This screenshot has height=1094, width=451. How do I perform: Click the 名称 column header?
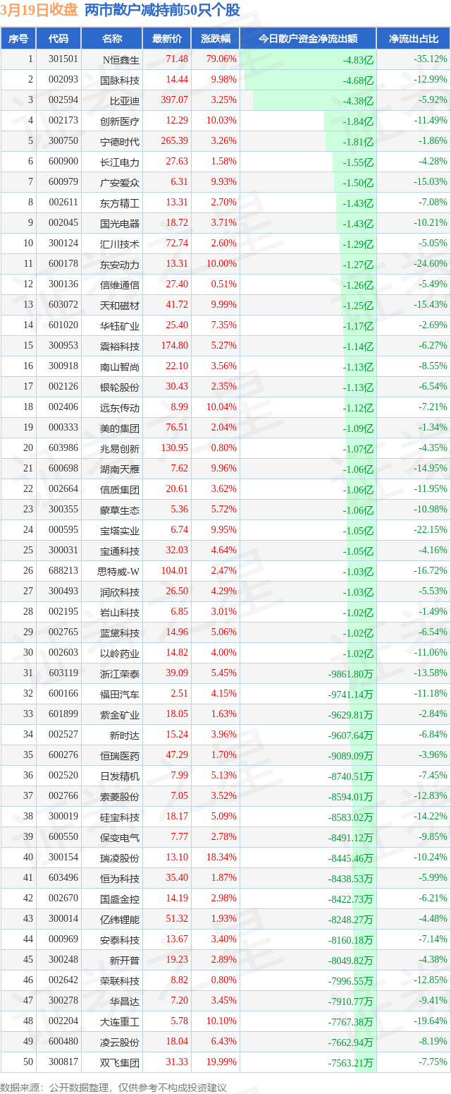click(x=112, y=39)
